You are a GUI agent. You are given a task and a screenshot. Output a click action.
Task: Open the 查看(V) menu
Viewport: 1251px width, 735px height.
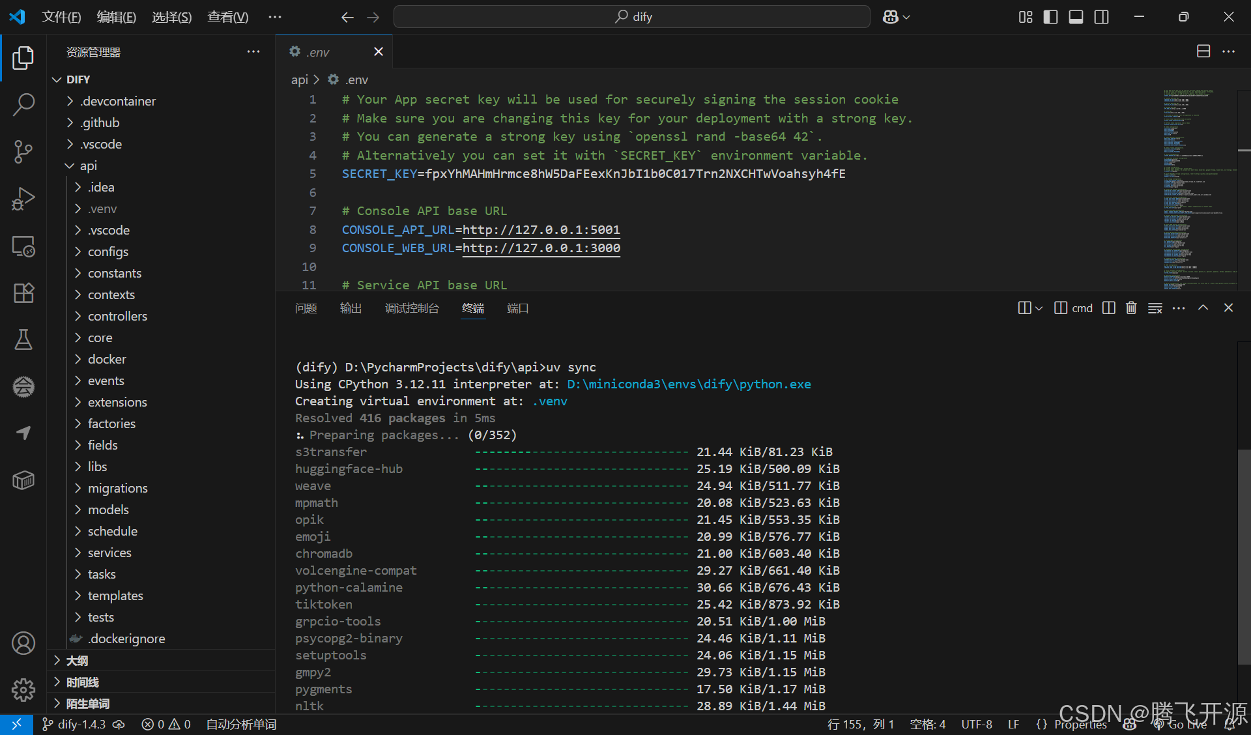[227, 17]
